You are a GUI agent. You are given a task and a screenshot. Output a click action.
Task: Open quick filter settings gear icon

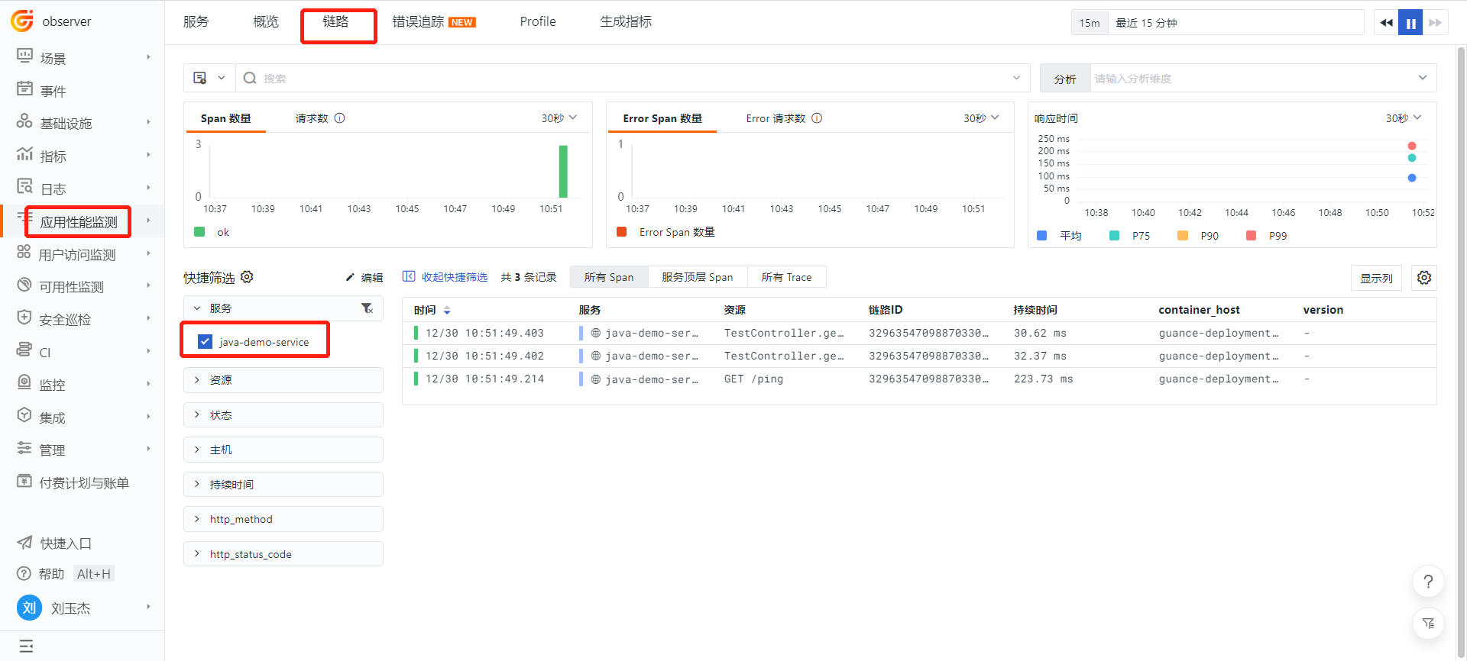click(247, 277)
